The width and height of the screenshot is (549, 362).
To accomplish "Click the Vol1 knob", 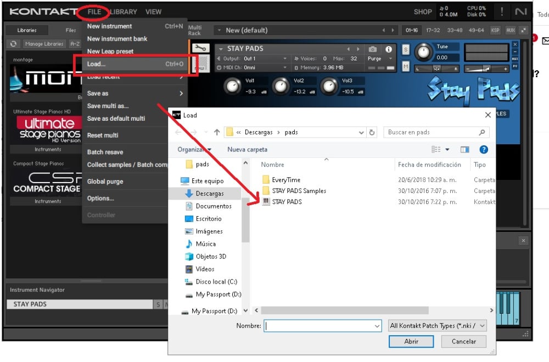I will click(232, 86).
